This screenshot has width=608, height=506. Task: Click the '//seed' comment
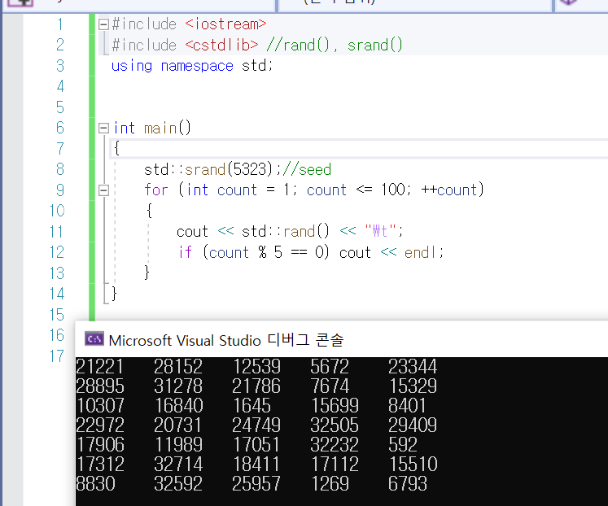pos(307,169)
